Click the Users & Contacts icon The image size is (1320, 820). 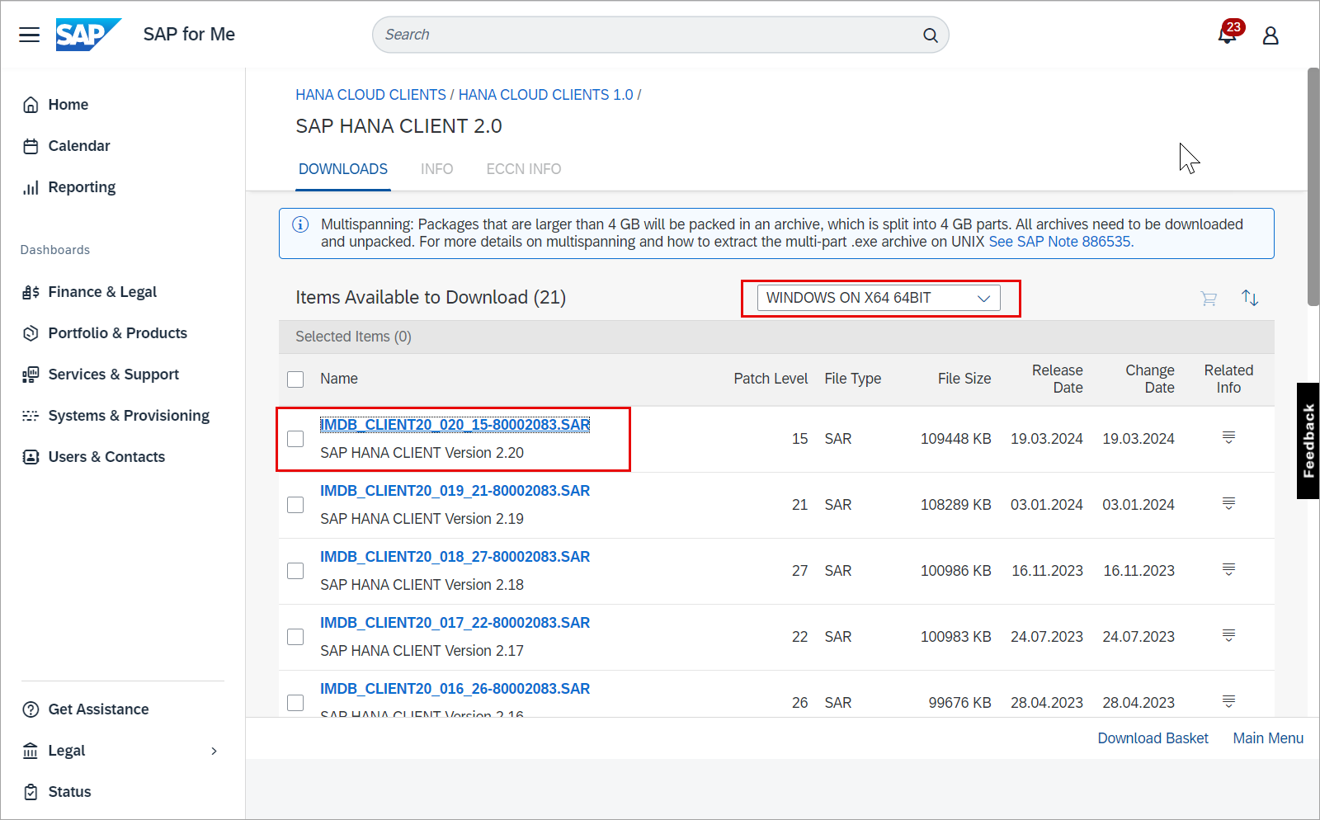[x=31, y=457]
